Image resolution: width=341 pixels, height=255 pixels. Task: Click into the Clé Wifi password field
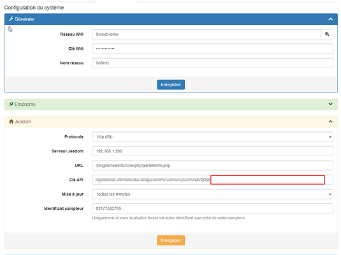coord(212,48)
